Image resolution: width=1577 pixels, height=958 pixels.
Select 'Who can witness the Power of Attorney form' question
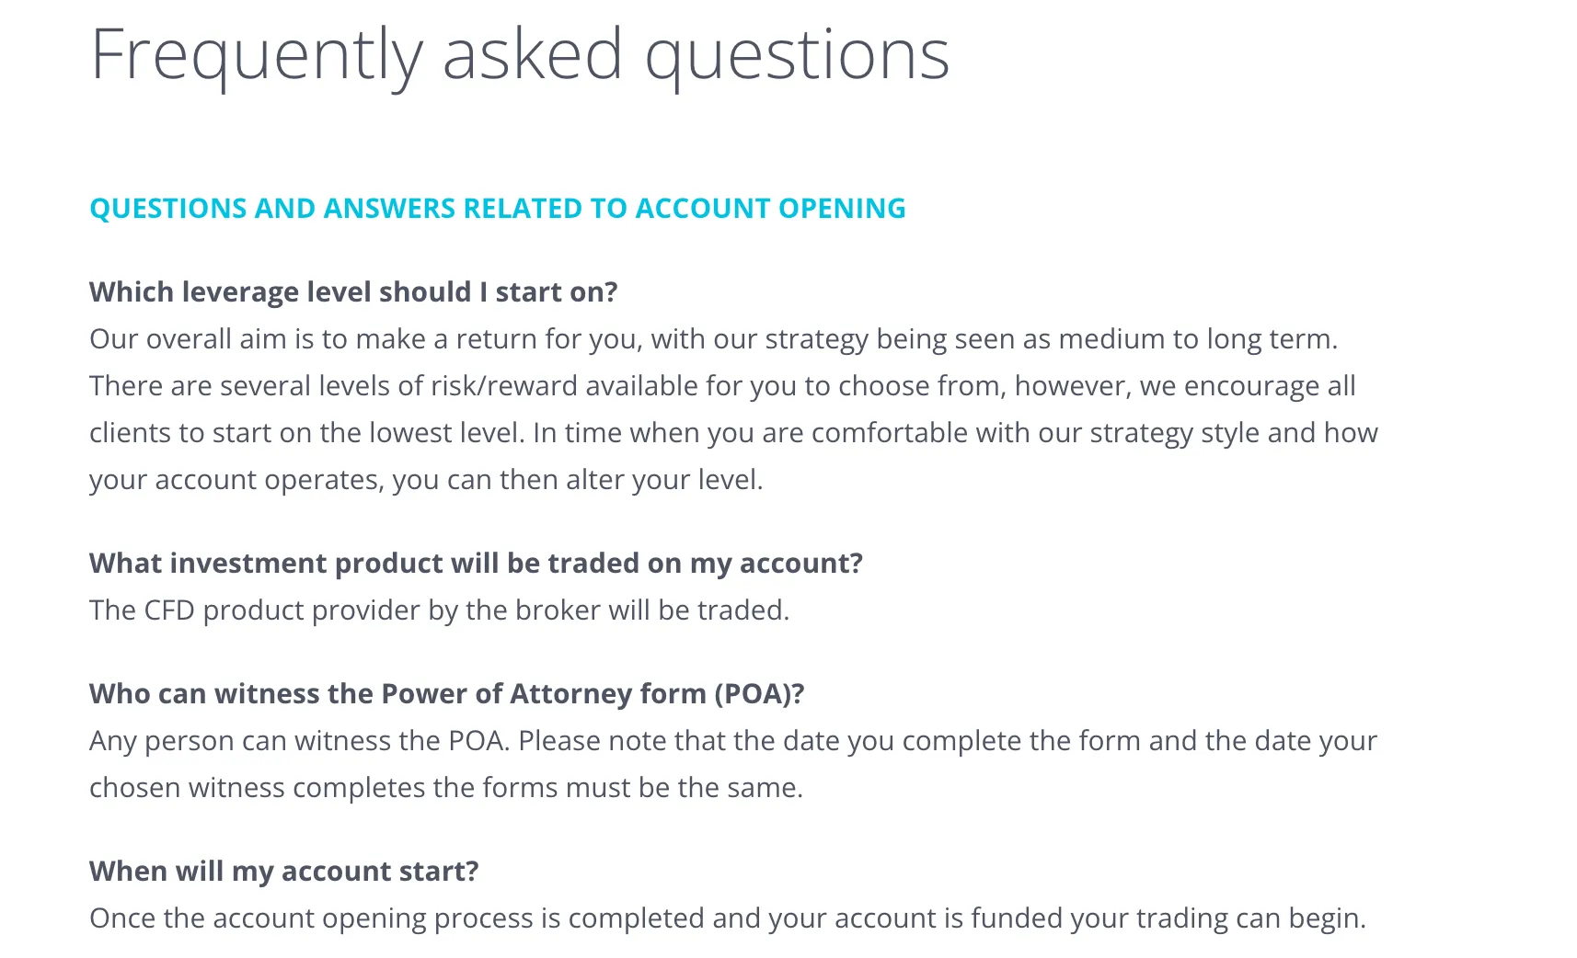click(447, 694)
